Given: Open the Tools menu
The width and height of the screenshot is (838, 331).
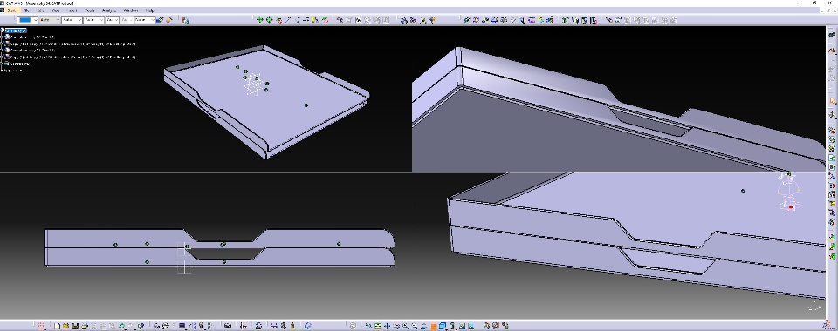Looking at the screenshot, I should tap(89, 10).
